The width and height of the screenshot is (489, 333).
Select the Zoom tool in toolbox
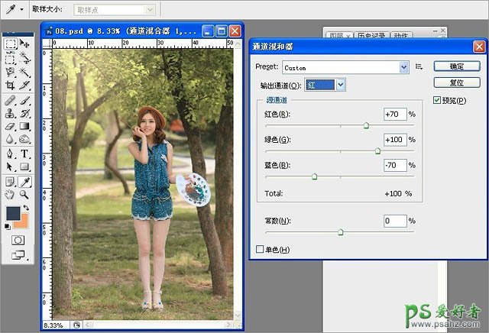[x=24, y=195]
